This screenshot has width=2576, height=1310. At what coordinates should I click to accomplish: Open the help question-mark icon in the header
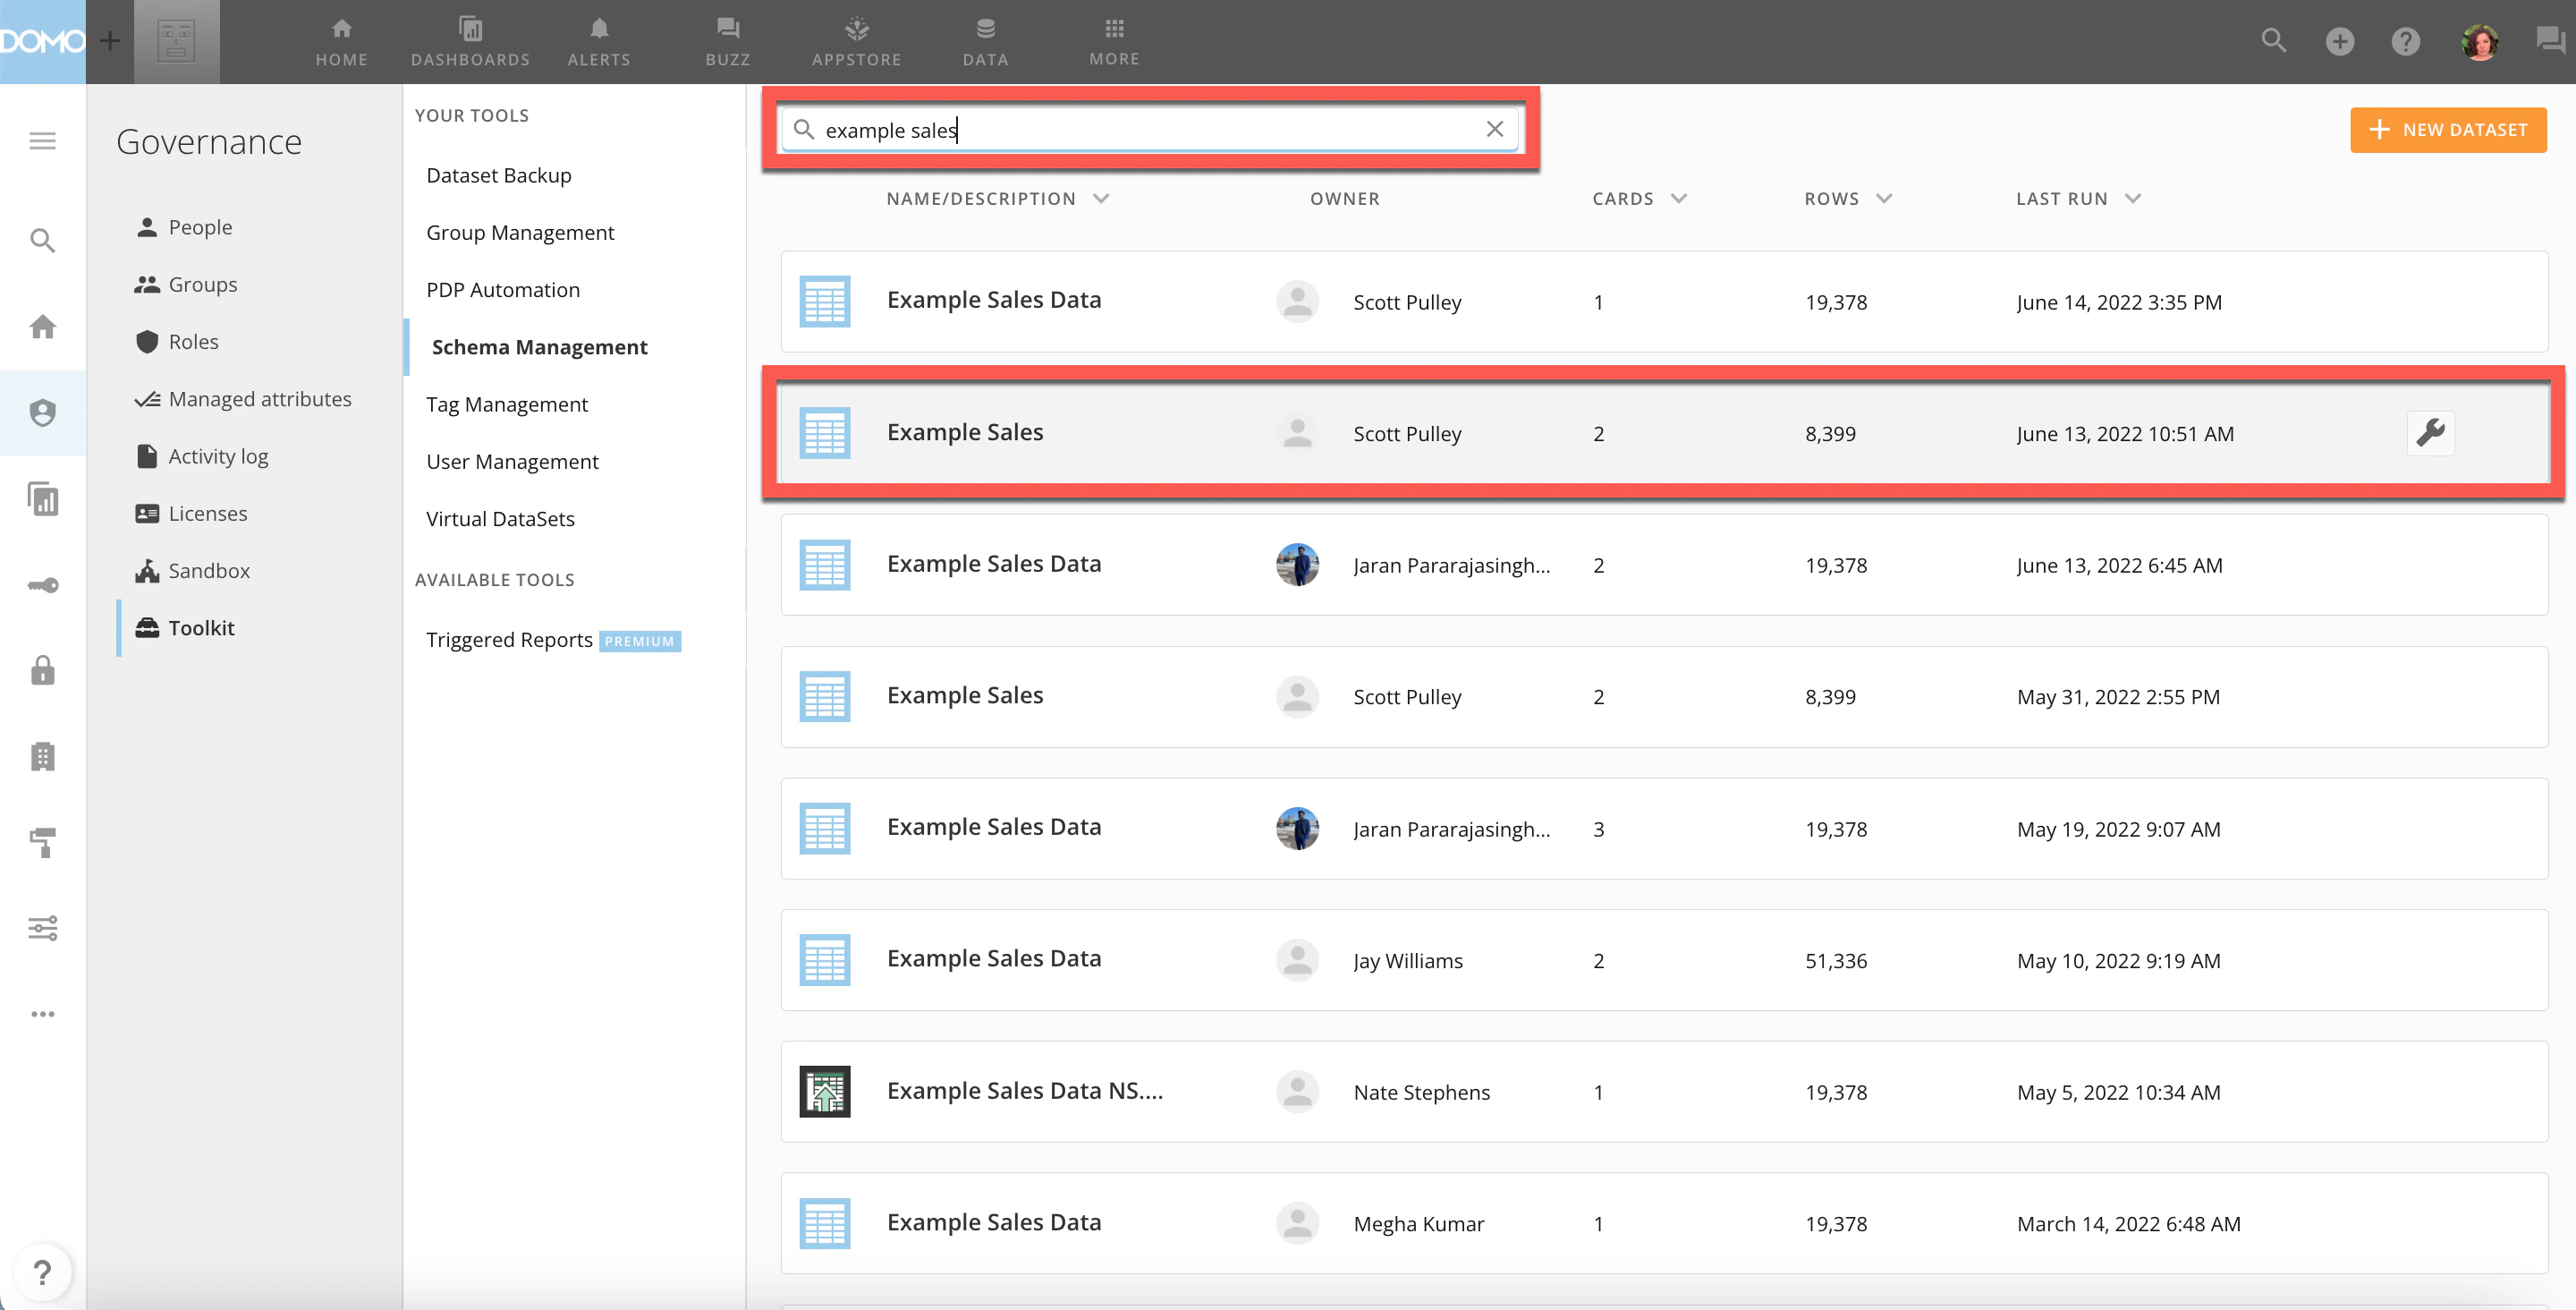[x=2406, y=41]
